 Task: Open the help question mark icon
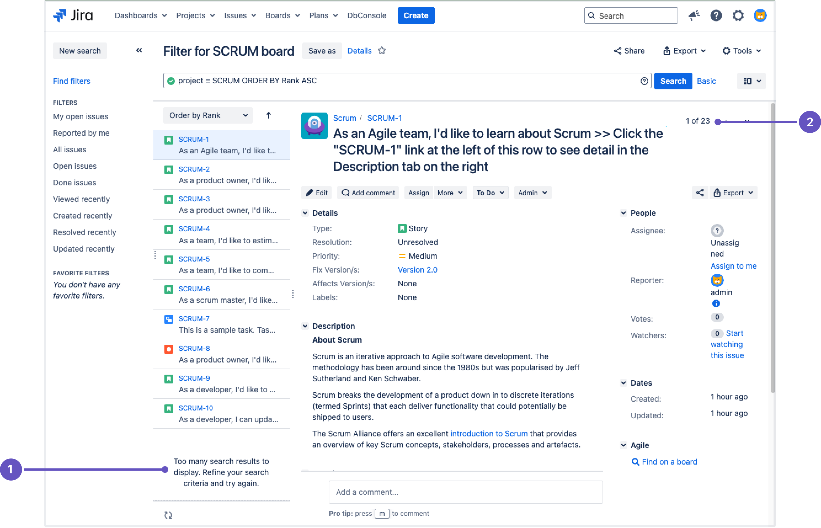pyautogui.click(x=716, y=15)
